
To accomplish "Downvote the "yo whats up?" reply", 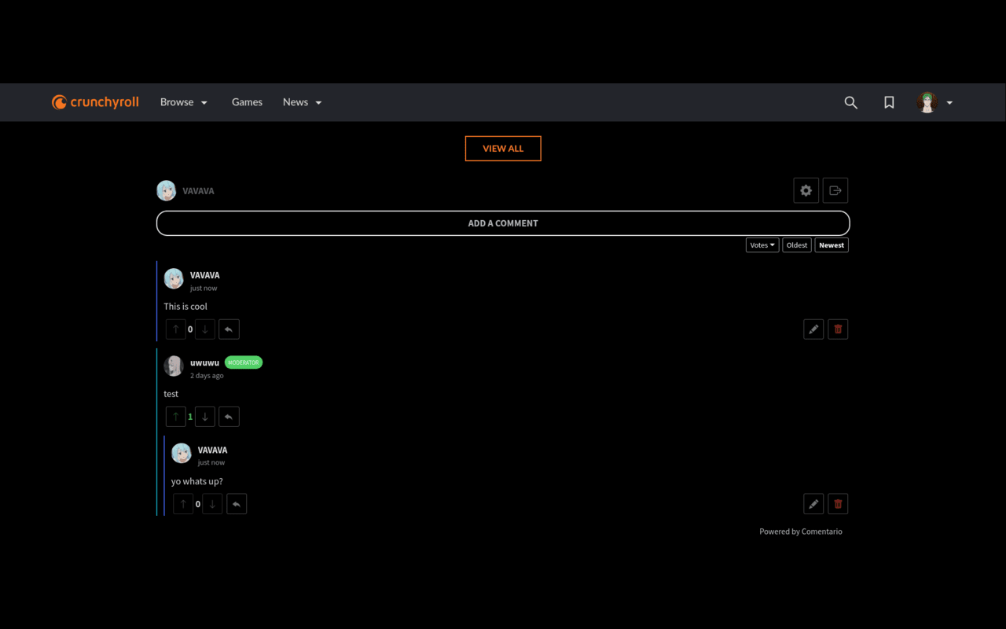I will click(212, 504).
